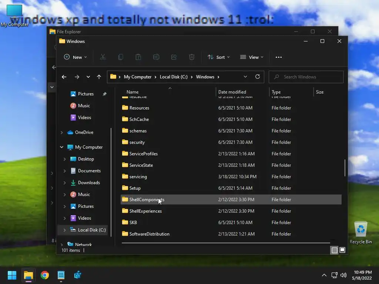Screen dimensions: 379x284
Task: Select the SKB folder icon
Action: pos(125,222)
